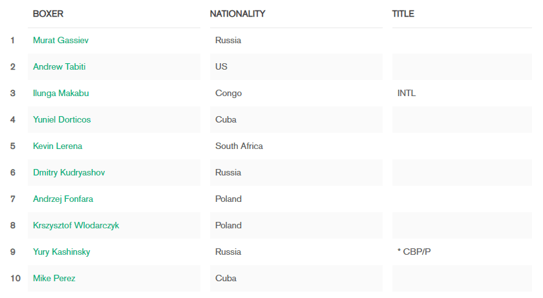Select the INTL title cell
The width and height of the screenshot is (543, 298).
click(462, 94)
